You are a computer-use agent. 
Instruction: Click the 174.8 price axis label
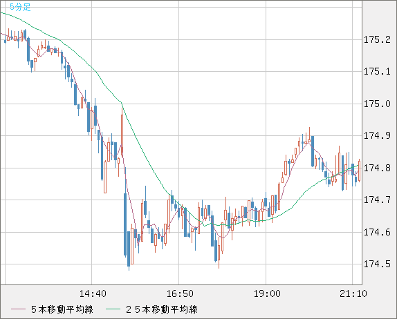377,168
